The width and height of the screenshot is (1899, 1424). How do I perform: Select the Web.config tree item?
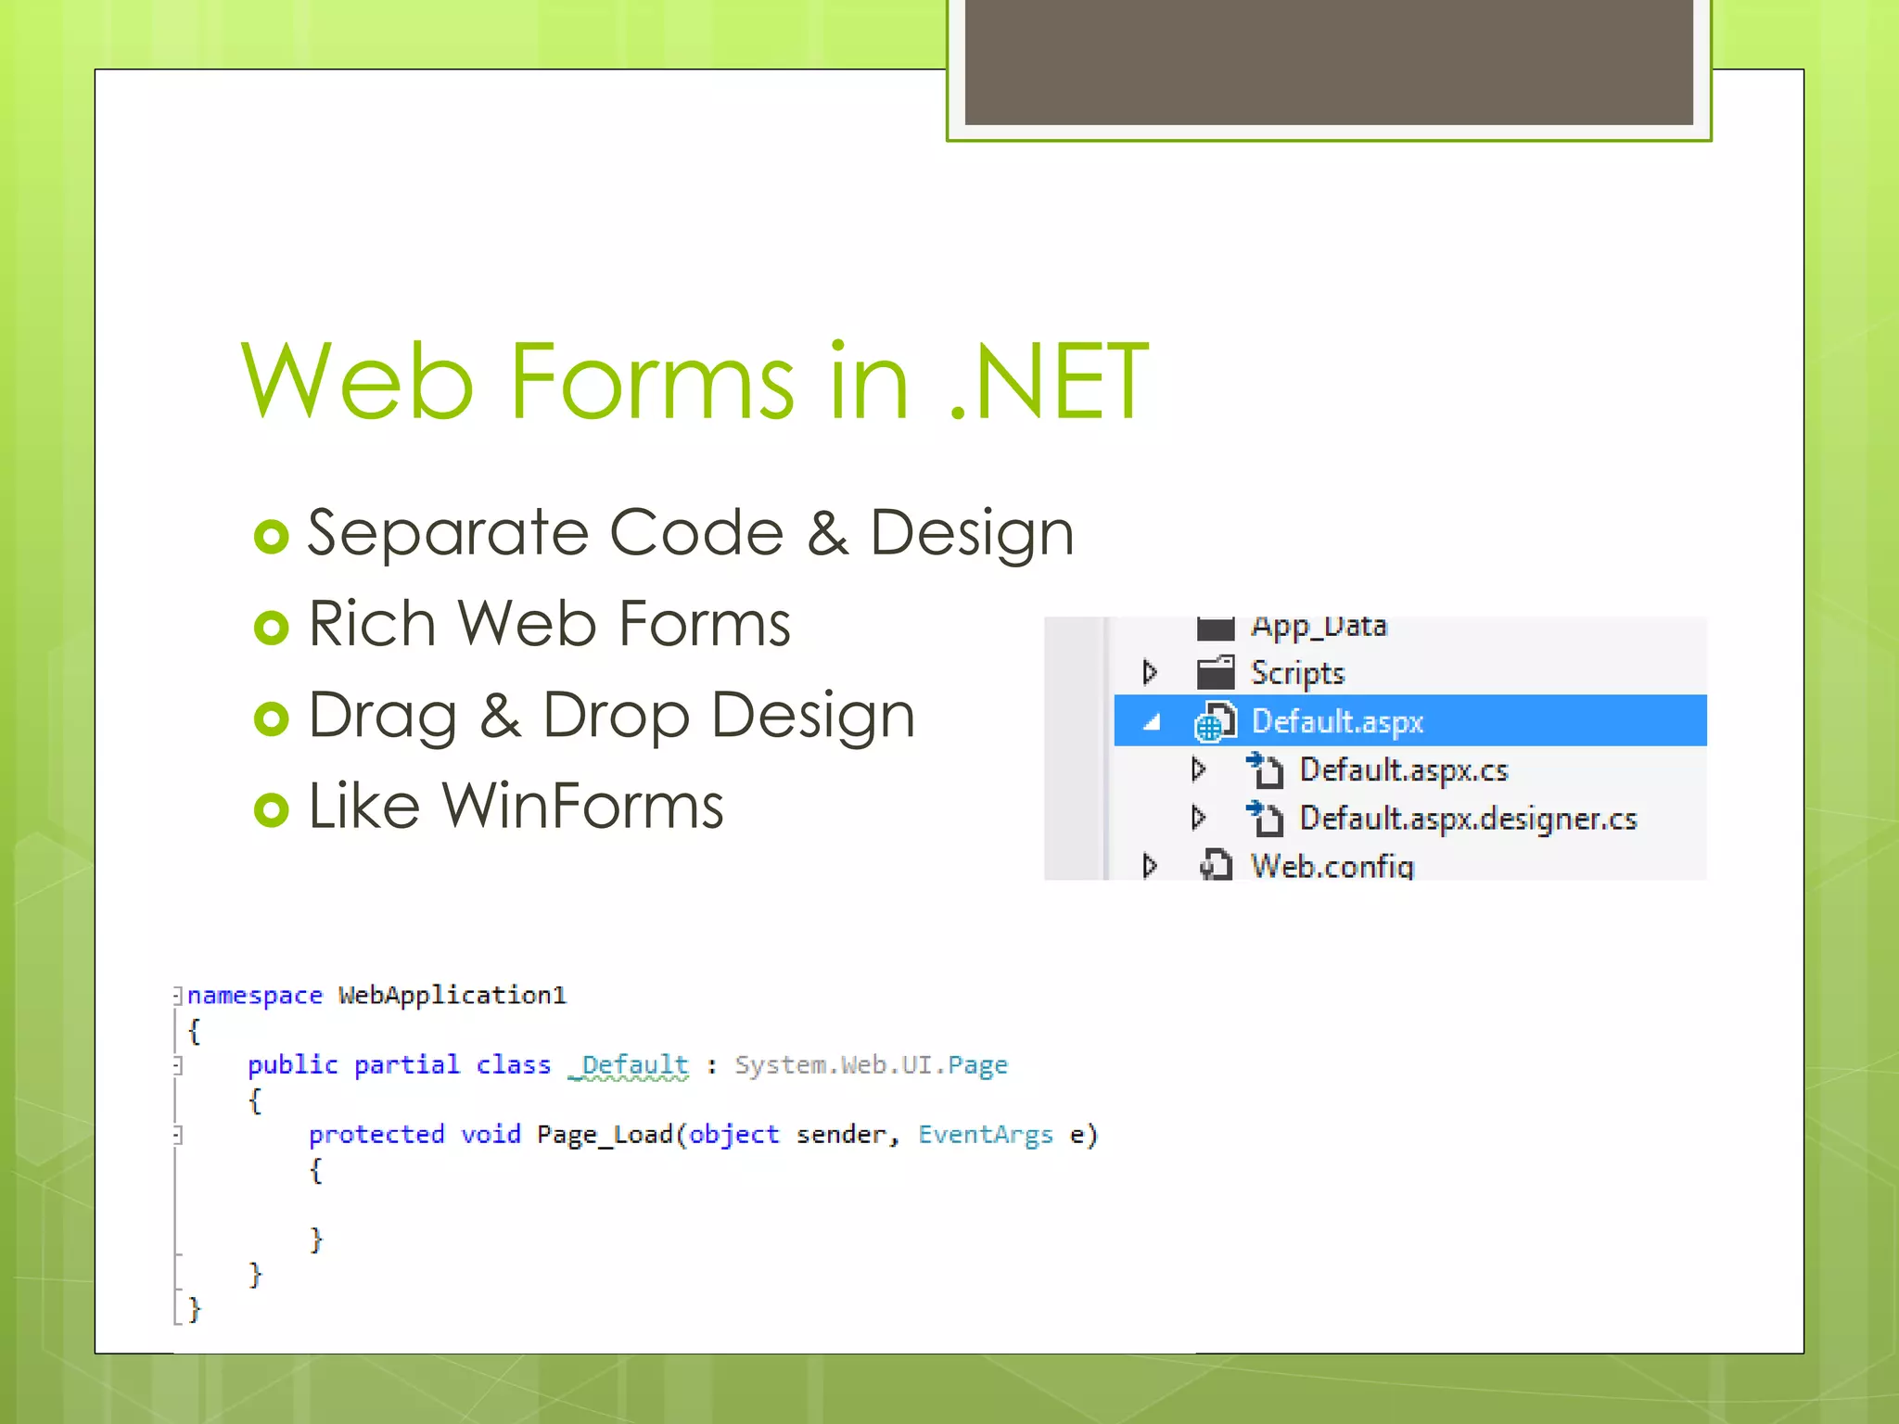pyautogui.click(x=1332, y=866)
